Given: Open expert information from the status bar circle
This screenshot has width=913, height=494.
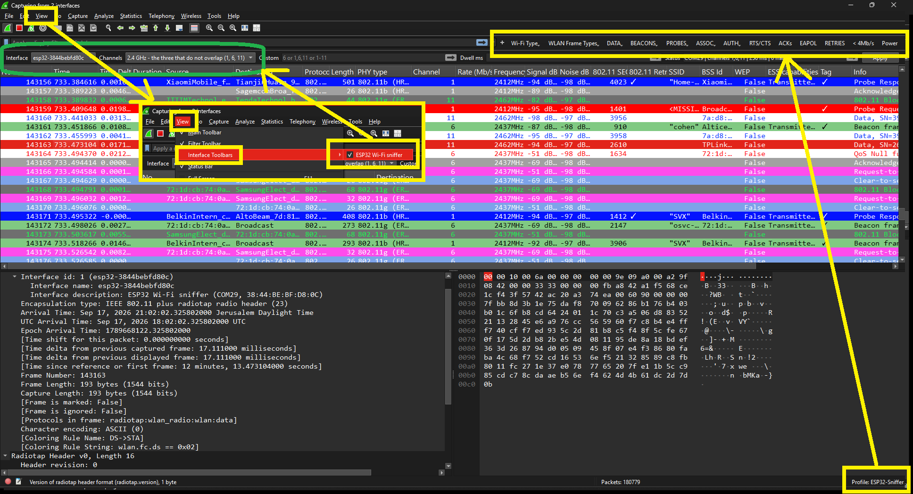Looking at the screenshot, I should (x=8, y=482).
